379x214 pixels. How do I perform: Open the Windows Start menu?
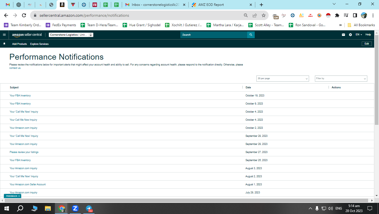pos(6,208)
